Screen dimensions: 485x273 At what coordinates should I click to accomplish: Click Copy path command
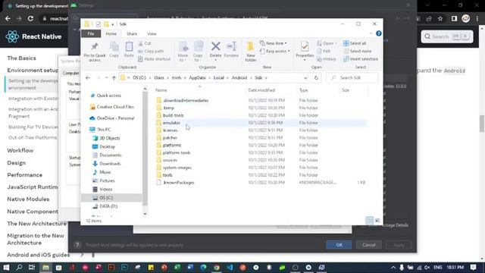pyautogui.click(x=151, y=51)
